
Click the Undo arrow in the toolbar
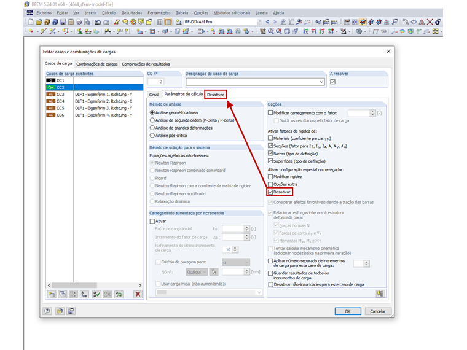pyautogui.click(x=98, y=22)
